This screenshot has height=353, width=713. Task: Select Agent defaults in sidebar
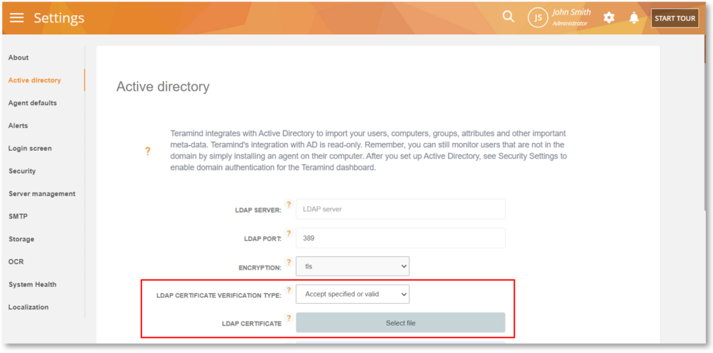(x=33, y=103)
